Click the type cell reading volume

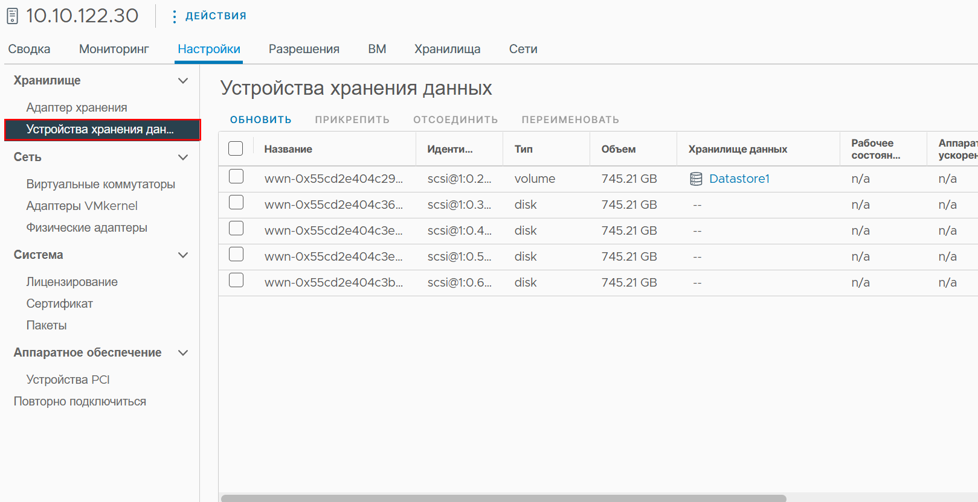(x=535, y=179)
